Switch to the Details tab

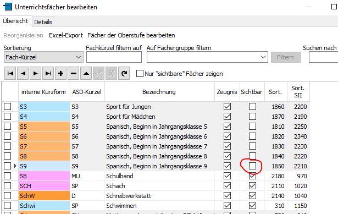(43, 22)
